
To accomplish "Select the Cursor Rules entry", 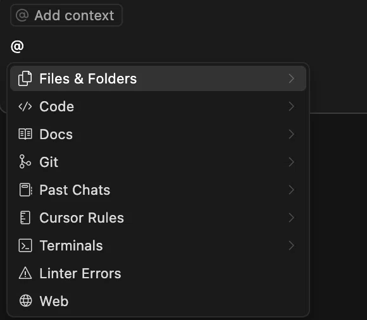I will point(158,218).
